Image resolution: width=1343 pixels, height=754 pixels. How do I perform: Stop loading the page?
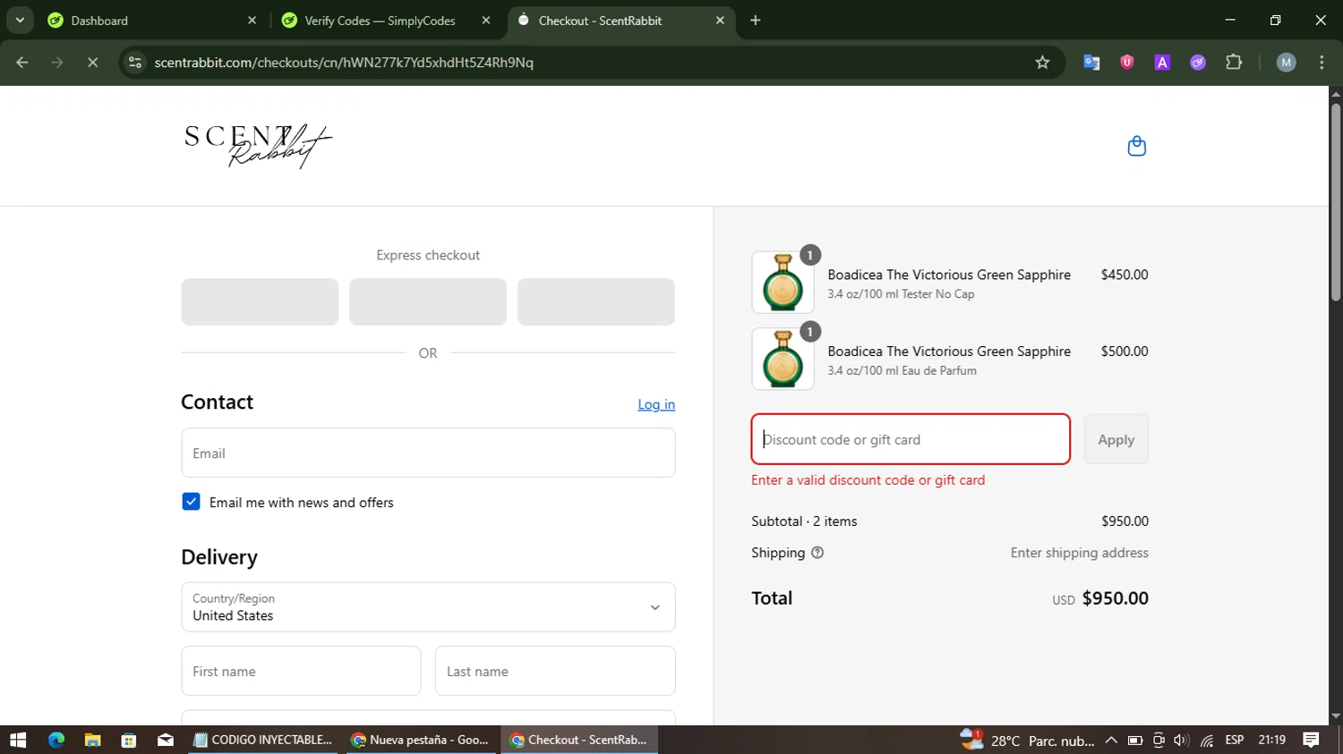92,63
